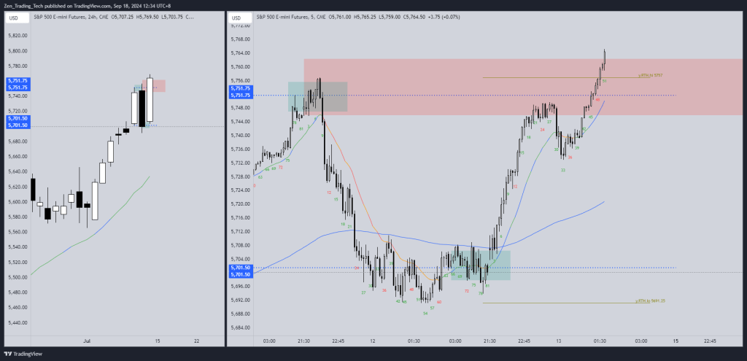Click the yRTH.hi 5757 horizontal line label
This screenshot has width=747, height=361.
pos(649,75)
